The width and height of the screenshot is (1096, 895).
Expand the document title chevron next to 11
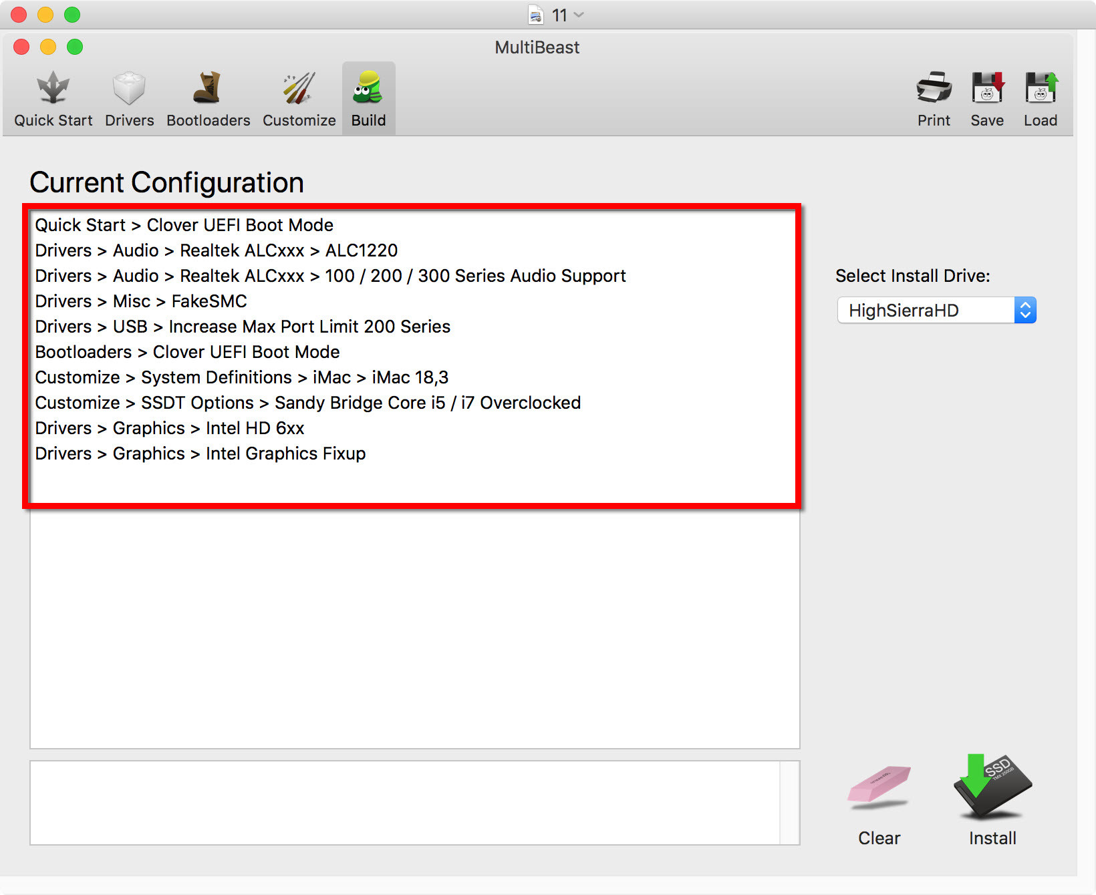tap(579, 15)
